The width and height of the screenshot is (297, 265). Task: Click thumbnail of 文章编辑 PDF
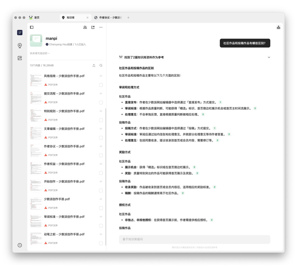click(36, 133)
